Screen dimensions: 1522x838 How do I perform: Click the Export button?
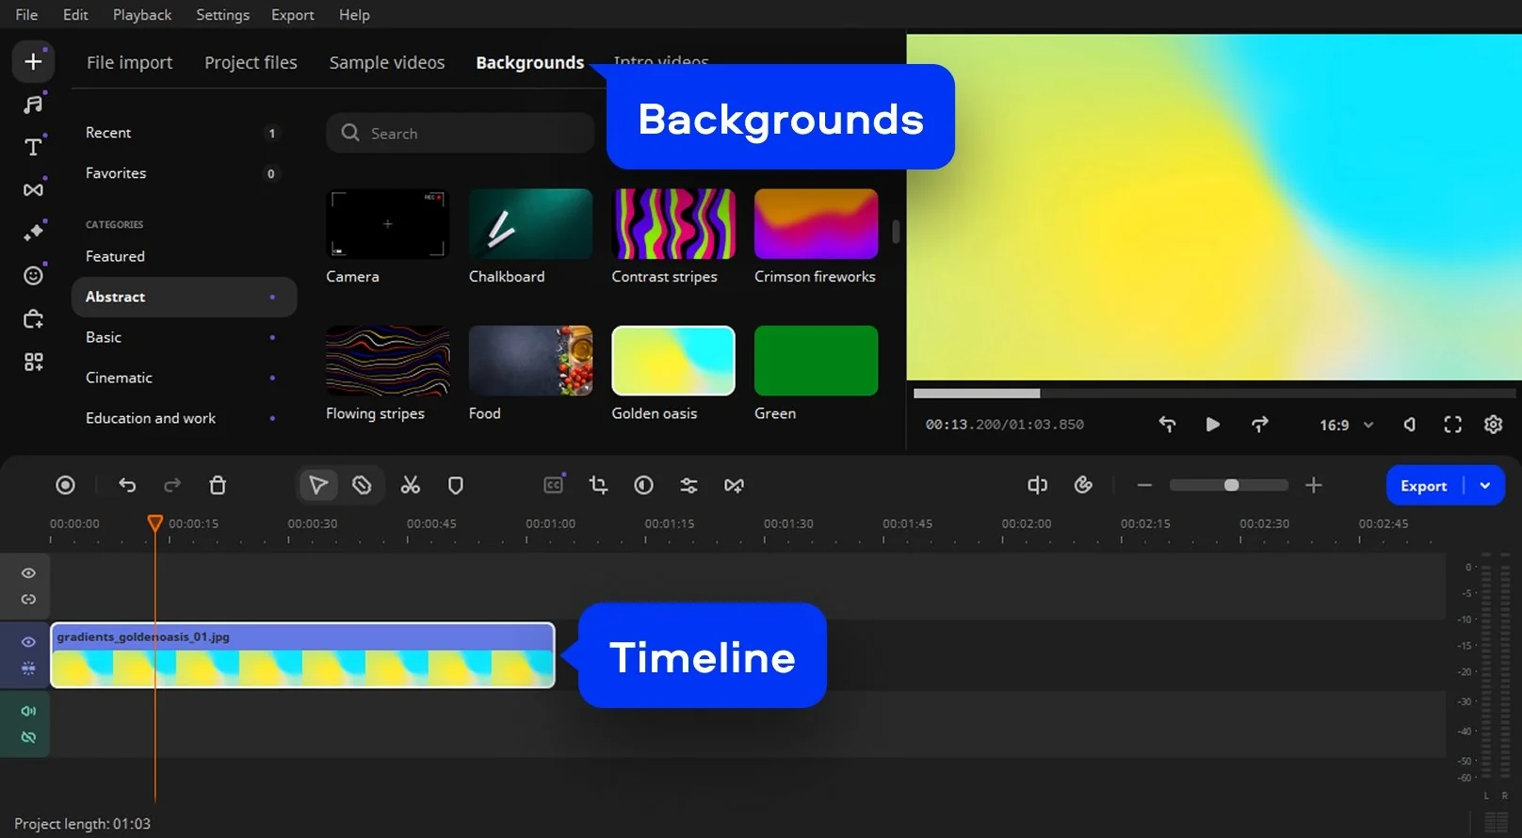(x=1423, y=486)
